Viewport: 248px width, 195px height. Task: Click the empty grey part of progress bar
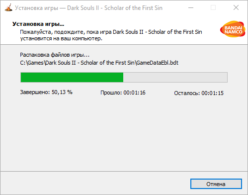175,77
